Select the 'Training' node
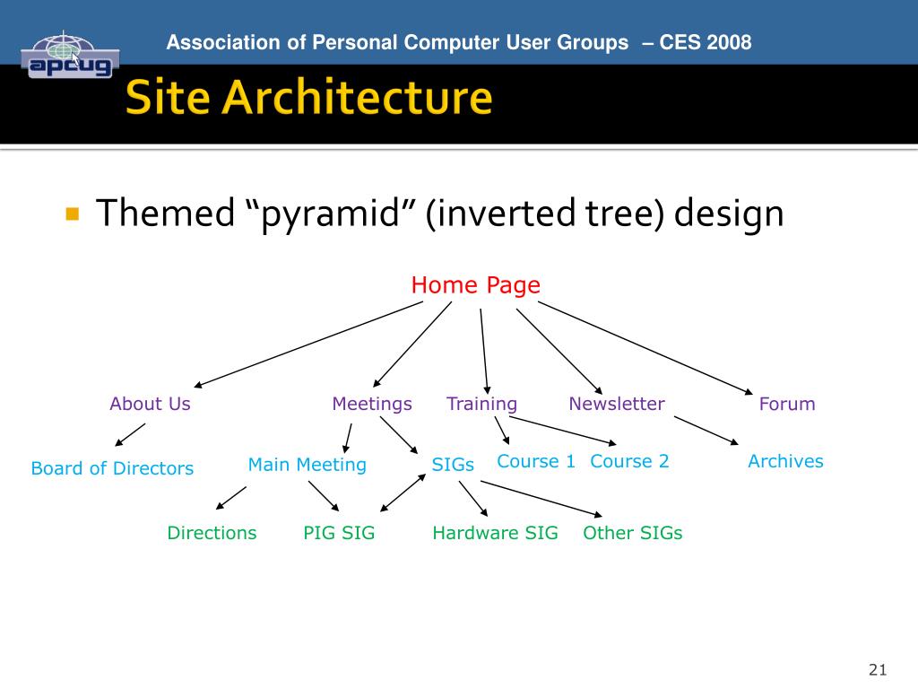This screenshot has width=918, height=689. pos(481,405)
